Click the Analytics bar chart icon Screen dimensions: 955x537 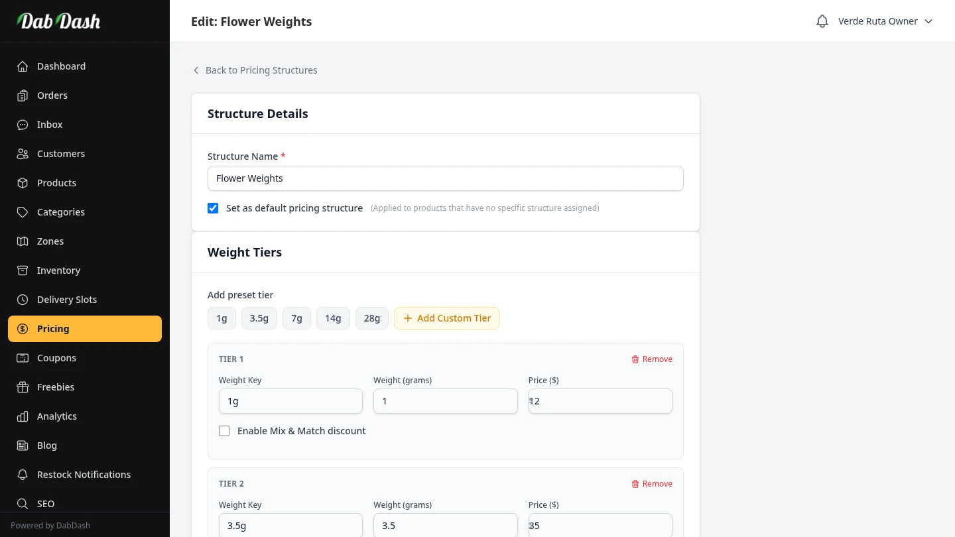tap(23, 416)
